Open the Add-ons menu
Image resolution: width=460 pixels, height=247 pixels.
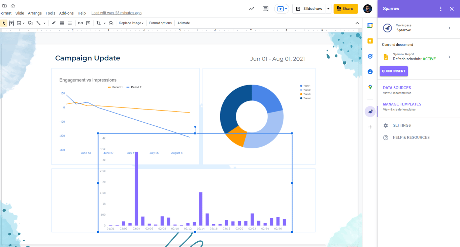click(x=66, y=13)
